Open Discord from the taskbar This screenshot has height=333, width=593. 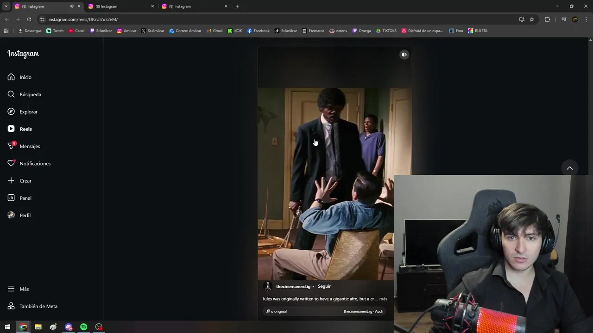coord(69,327)
